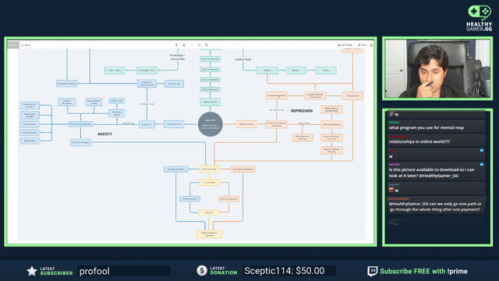Select the Neuroscience of Anxiety node
Viewport: 499px width, 281px height.
tap(94, 102)
